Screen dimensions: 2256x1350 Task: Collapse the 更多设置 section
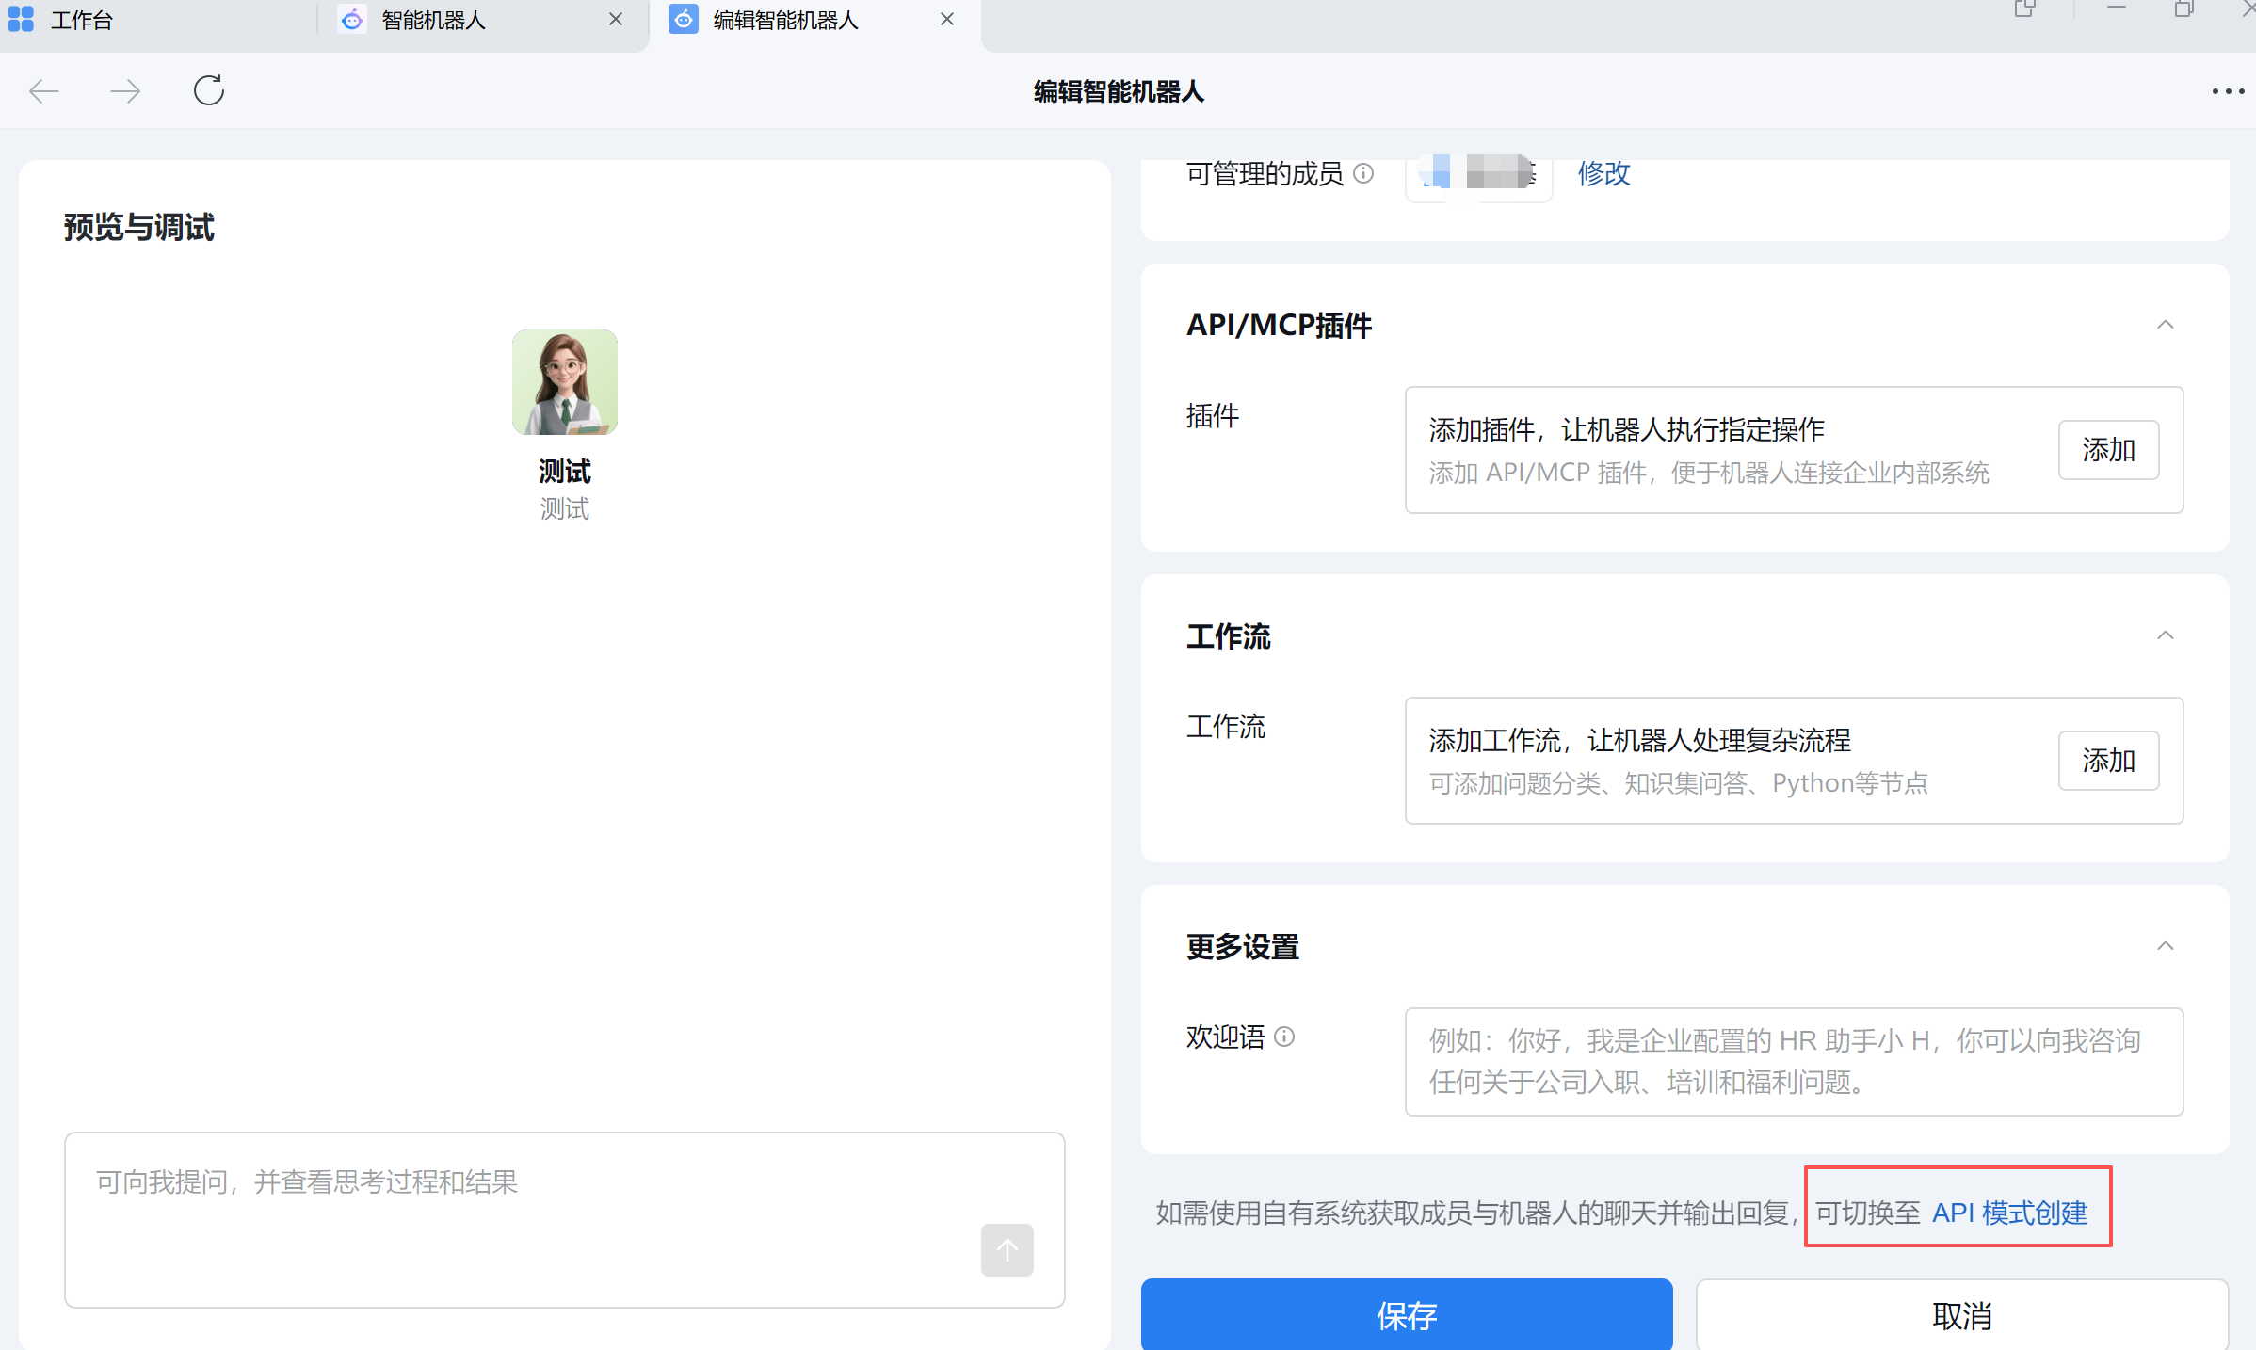(2166, 946)
